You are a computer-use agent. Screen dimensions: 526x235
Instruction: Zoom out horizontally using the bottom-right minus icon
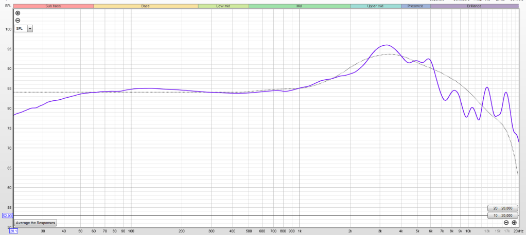[506, 223]
